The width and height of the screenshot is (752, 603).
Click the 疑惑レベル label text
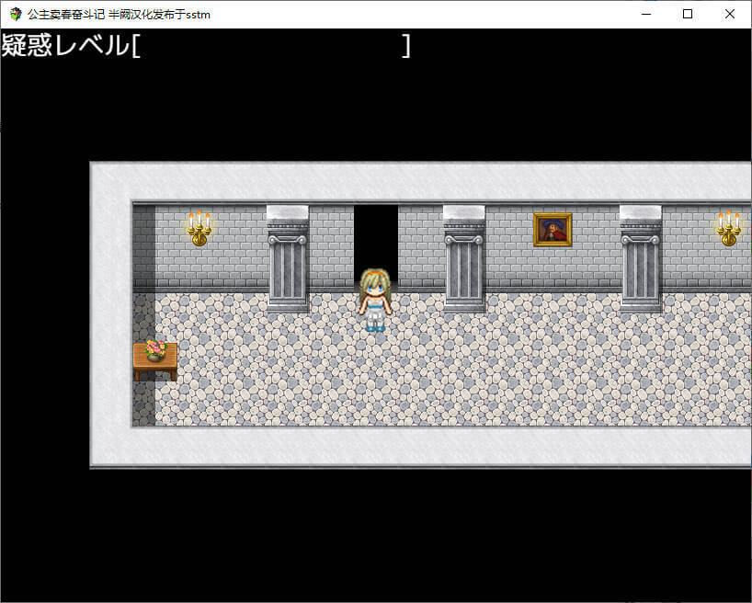(x=64, y=45)
